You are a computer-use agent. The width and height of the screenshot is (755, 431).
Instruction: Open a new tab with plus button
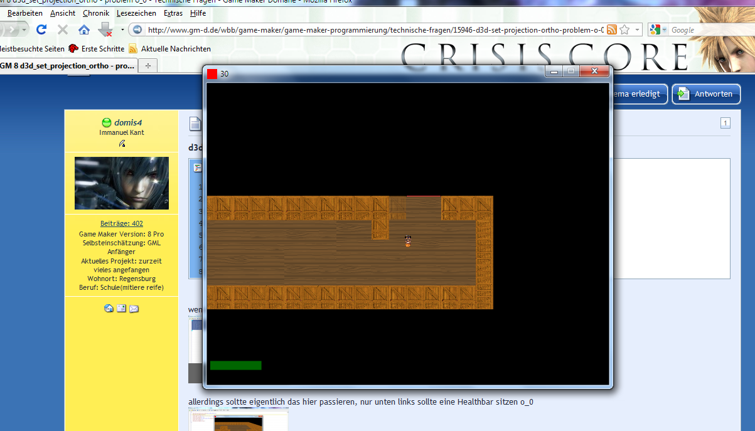tap(148, 65)
